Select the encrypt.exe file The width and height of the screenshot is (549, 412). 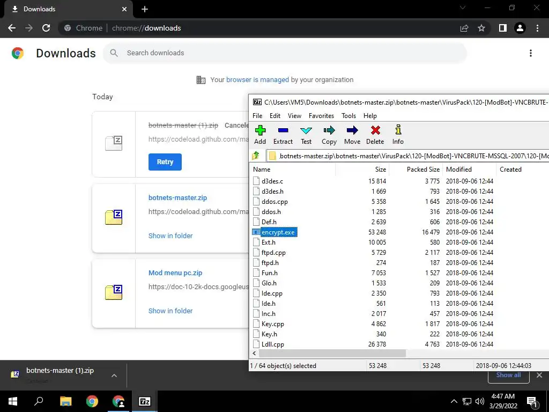[x=278, y=232]
